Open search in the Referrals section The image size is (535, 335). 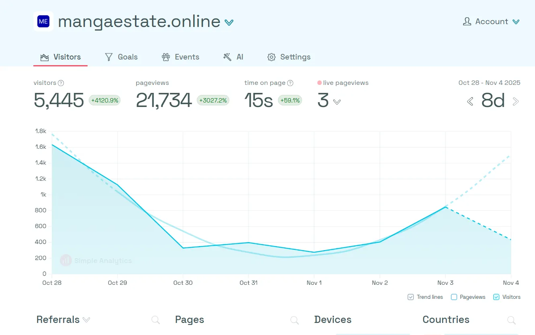click(156, 320)
